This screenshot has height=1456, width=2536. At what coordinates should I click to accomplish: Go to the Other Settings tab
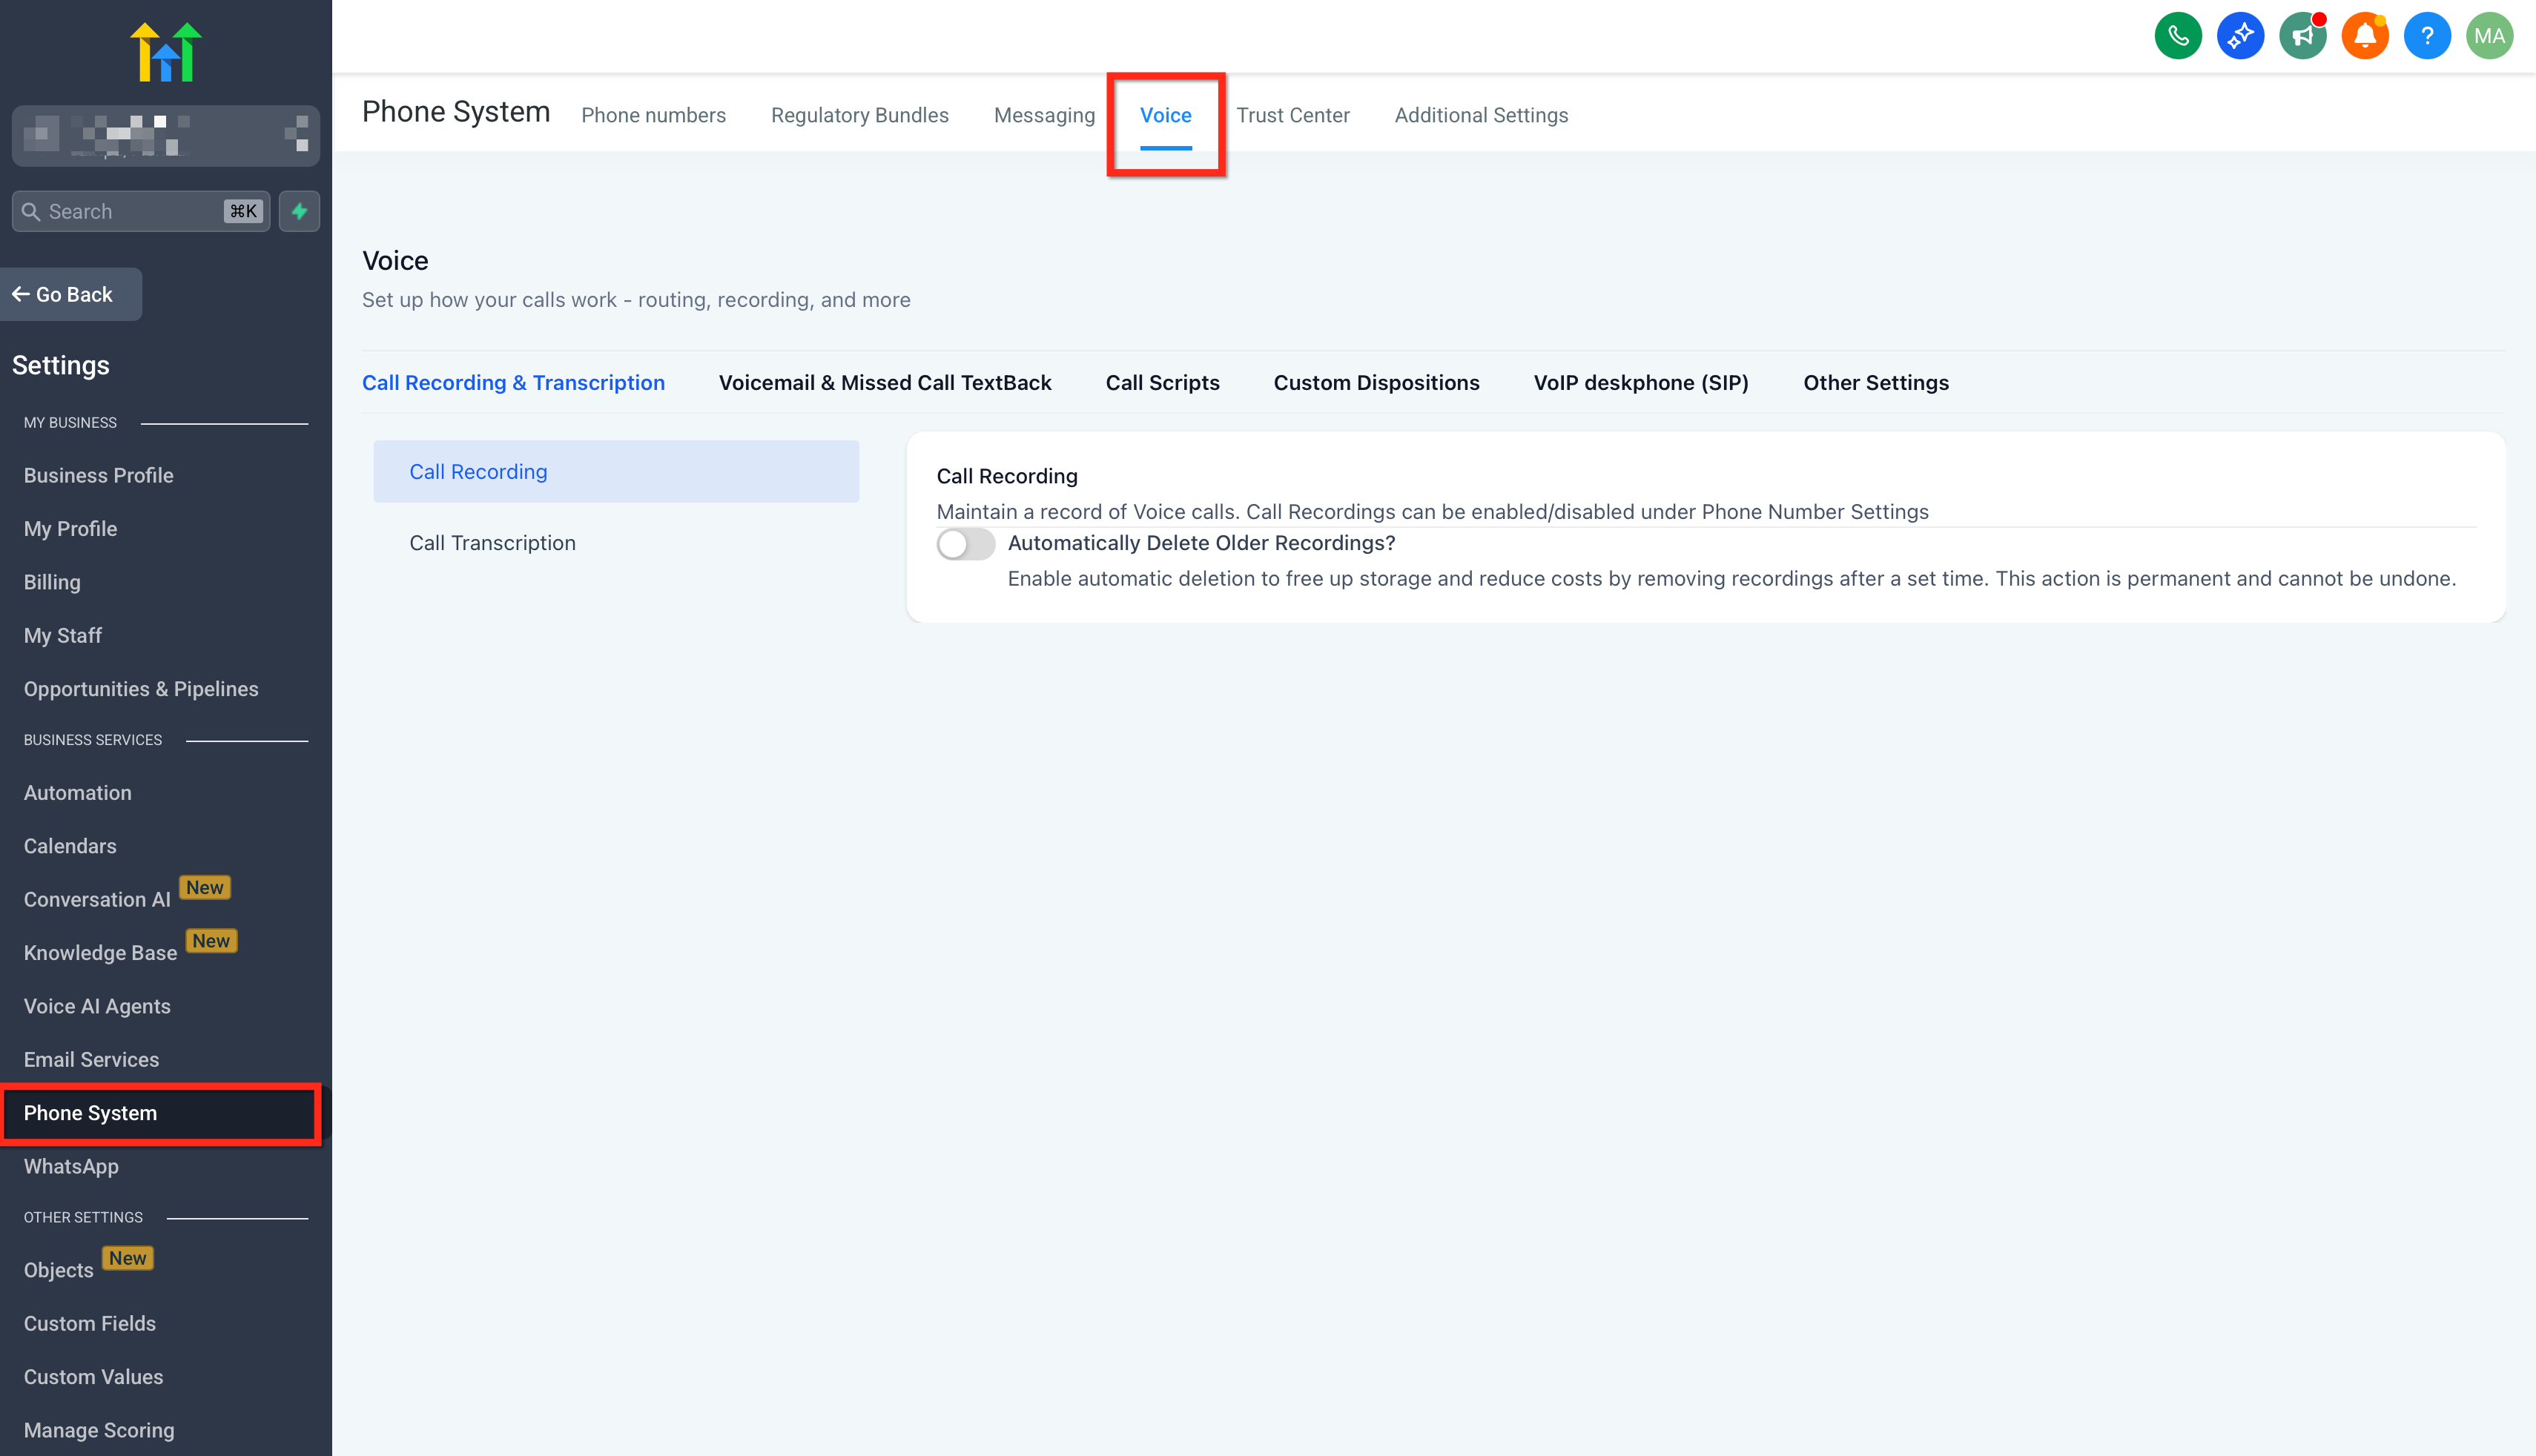click(1875, 383)
